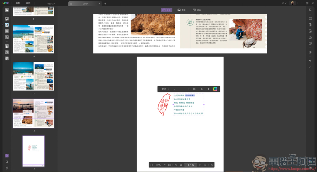This screenshot has width=317, height=172.
Task: Open the Redact or OCR sidebar icon
Action: pos(7,52)
